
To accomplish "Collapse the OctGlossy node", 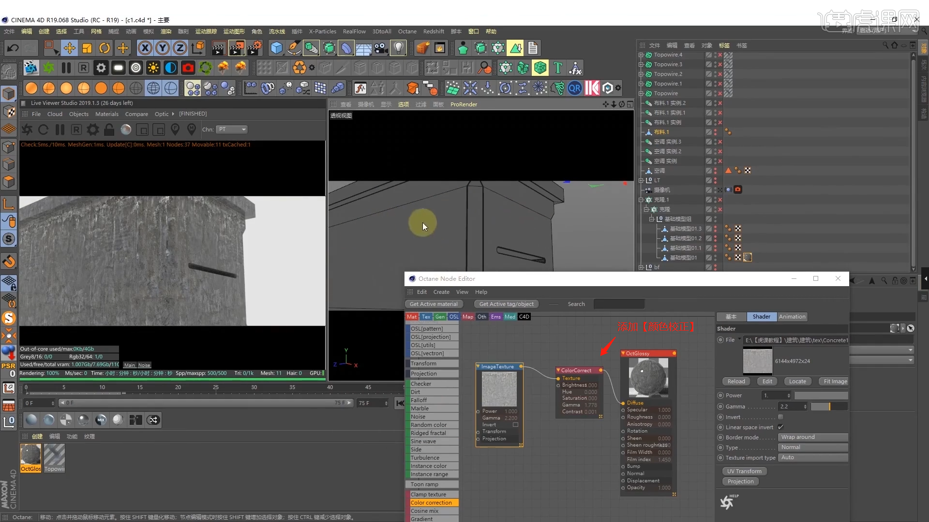I will click(623, 354).
